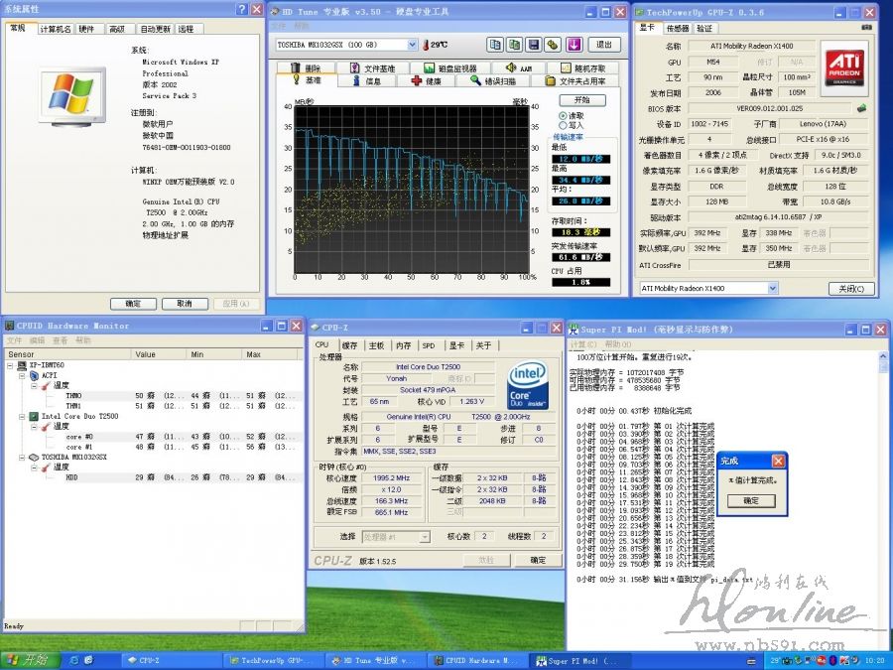
Task: Open the ATI Mobility Radeon X1400 dropdown
Action: tap(772, 288)
